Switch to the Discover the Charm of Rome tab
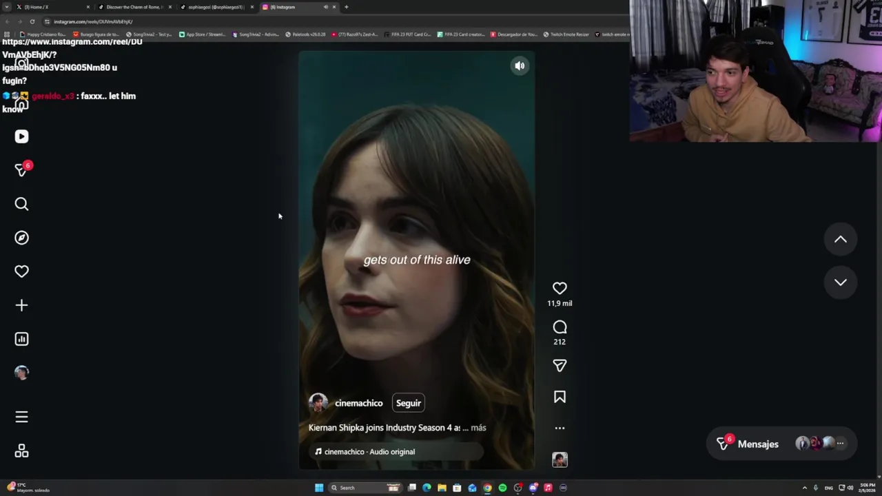 (x=134, y=7)
